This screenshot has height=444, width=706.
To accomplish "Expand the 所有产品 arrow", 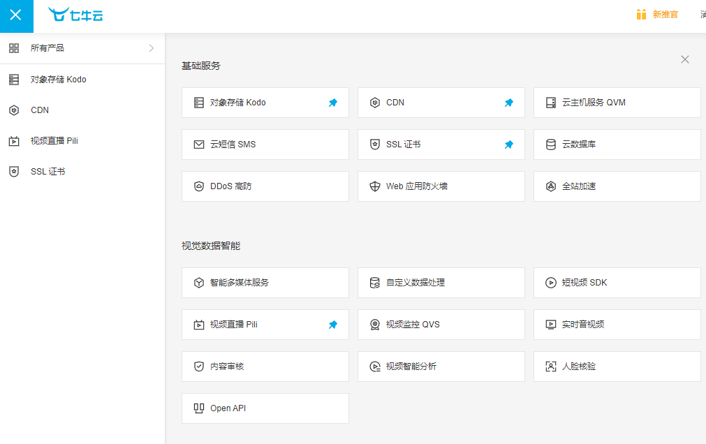I will pos(152,47).
